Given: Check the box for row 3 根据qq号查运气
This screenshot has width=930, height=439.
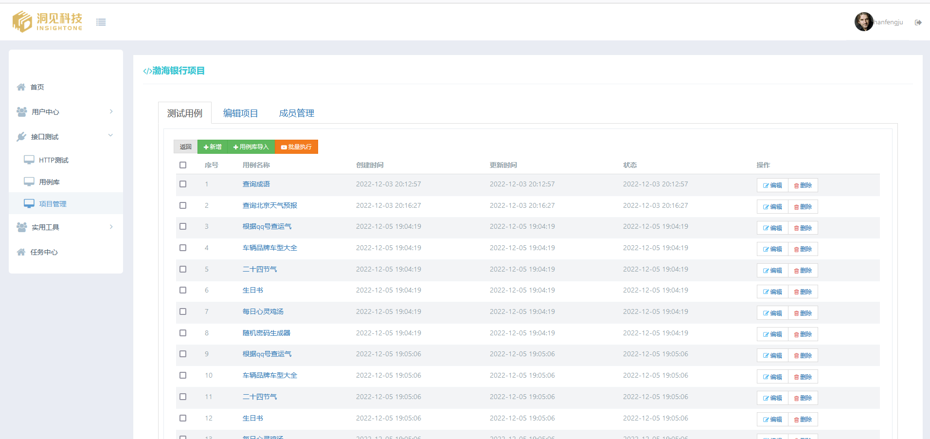Looking at the screenshot, I should pyautogui.click(x=183, y=226).
